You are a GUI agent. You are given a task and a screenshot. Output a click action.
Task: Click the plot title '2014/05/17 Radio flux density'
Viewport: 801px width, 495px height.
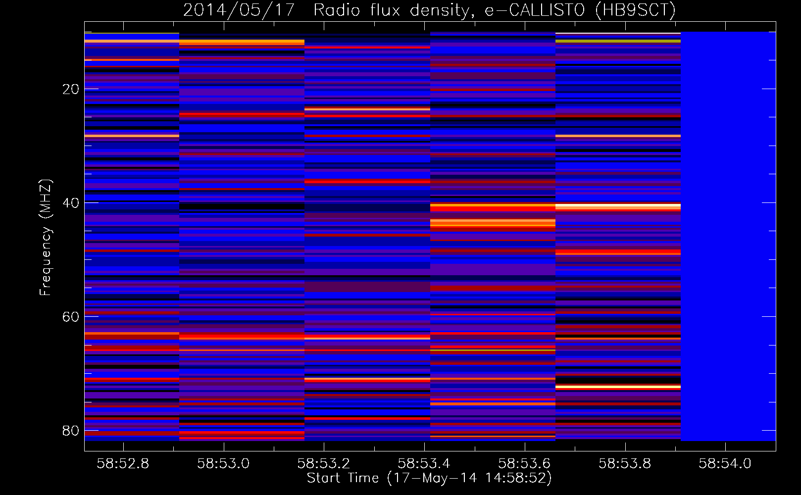click(429, 10)
